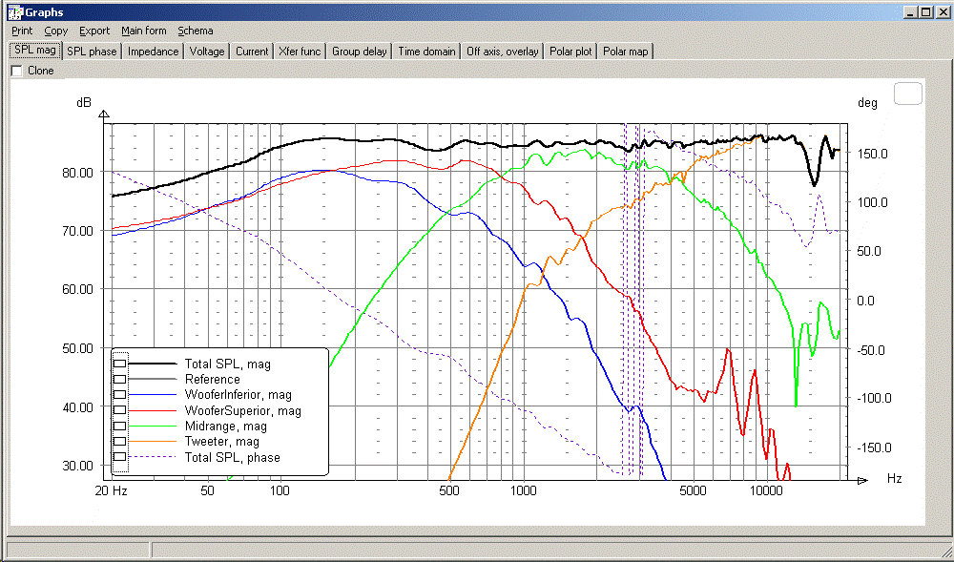
Task: Hide the WooferInferior, mag curve in the legend
Action: [x=120, y=395]
